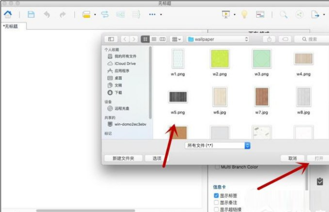Switch the file dialog to icon view
The width and height of the screenshot is (329, 212).
pos(145,39)
